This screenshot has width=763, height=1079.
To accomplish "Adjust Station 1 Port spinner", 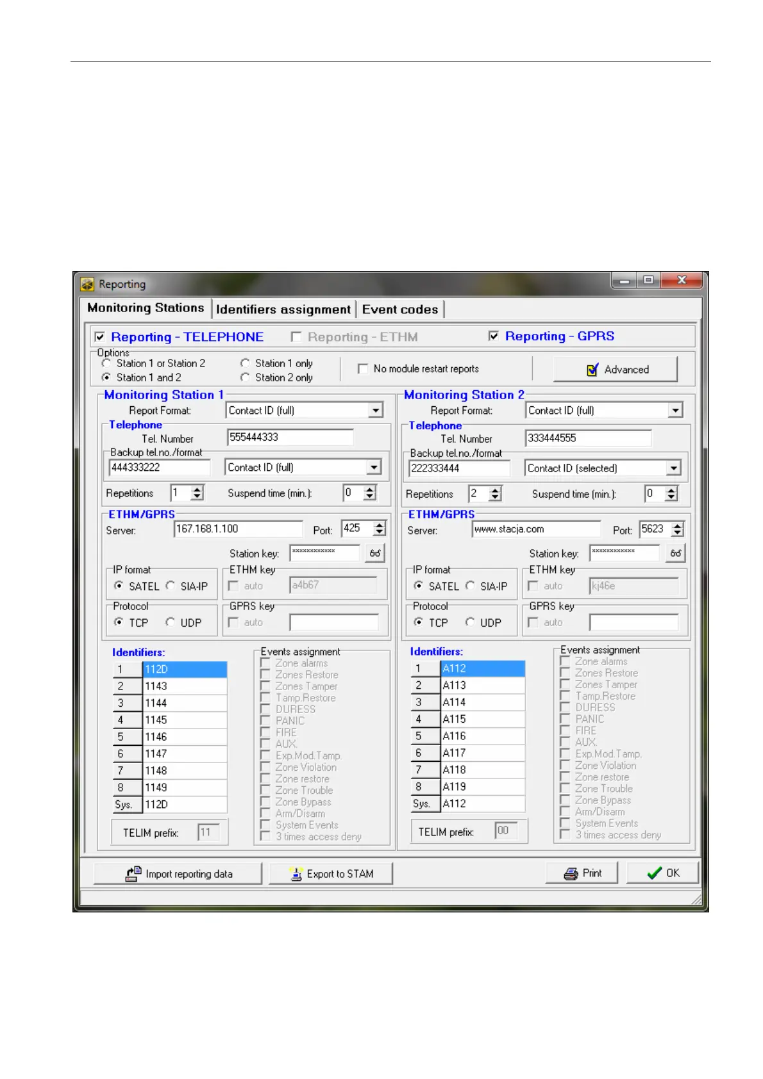I will 380,529.
